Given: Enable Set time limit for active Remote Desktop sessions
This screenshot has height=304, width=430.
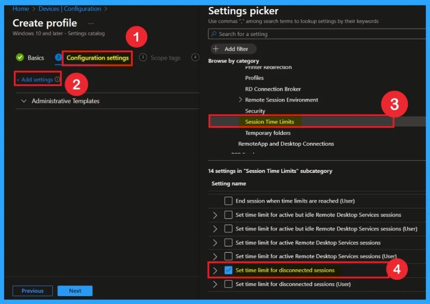Looking at the screenshot, I should point(228,242).
